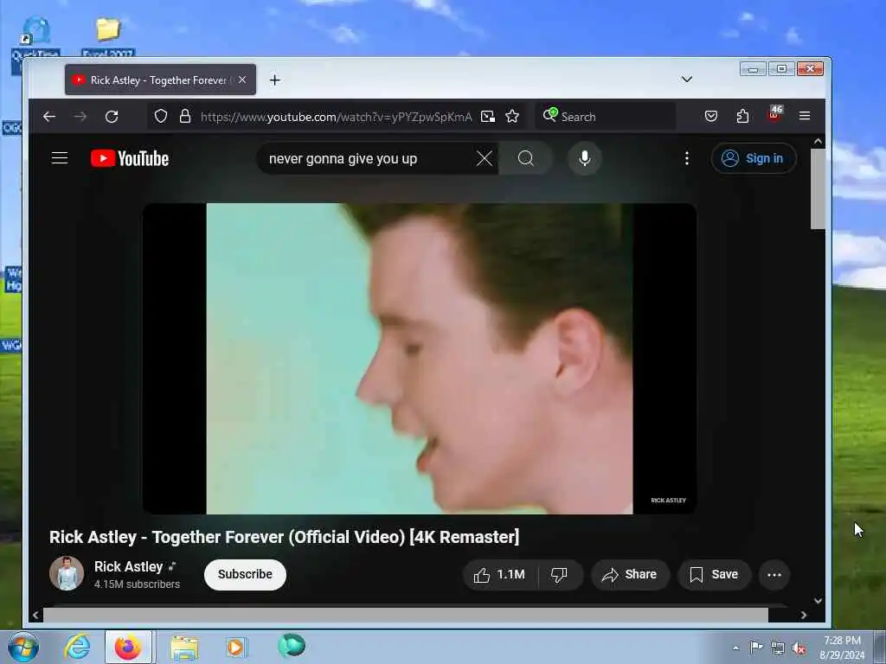
Task: Close the Rick Astley tab
Action: pyautogui.click(x=242, y=80)
